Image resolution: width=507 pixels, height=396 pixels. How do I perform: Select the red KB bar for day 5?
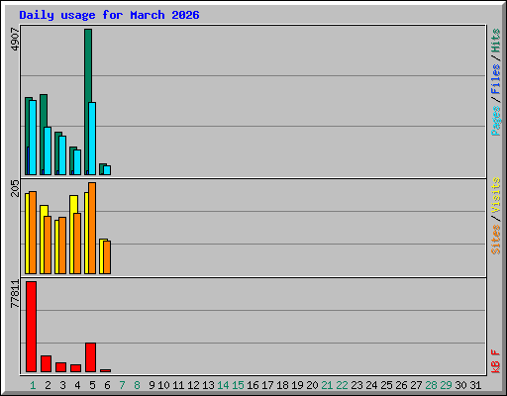tap(90, 357)
